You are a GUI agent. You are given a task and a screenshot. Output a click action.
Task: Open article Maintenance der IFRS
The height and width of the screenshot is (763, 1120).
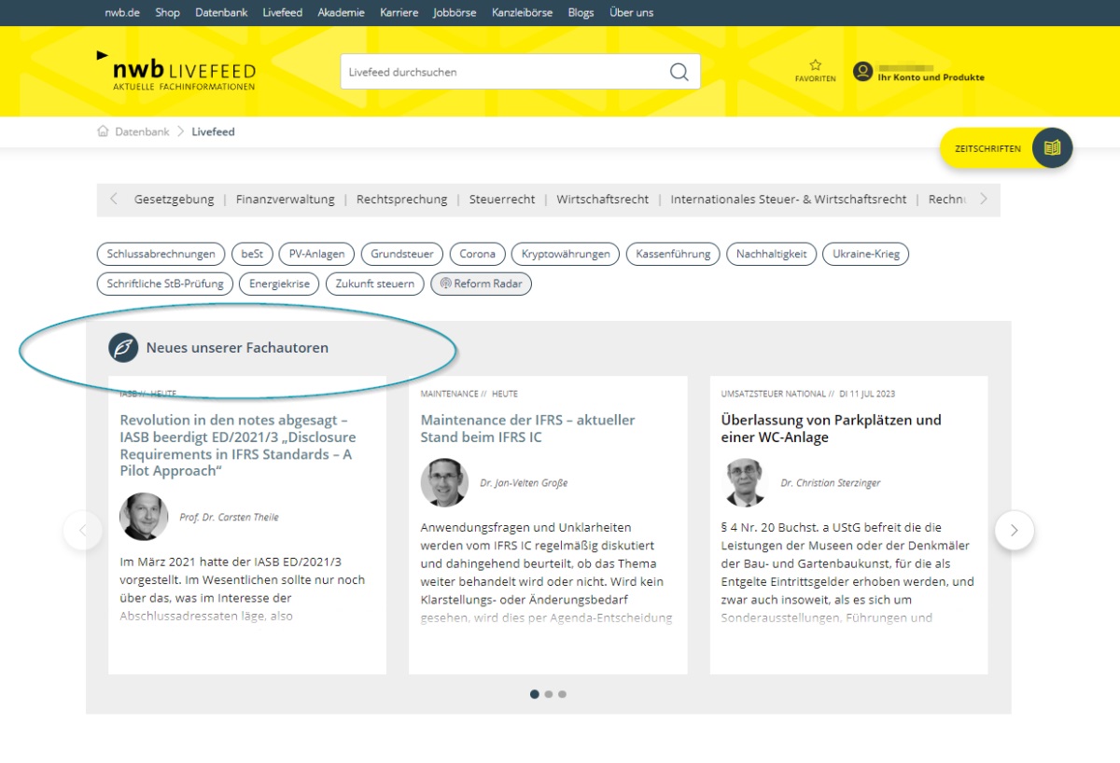[x=527, y=428]
